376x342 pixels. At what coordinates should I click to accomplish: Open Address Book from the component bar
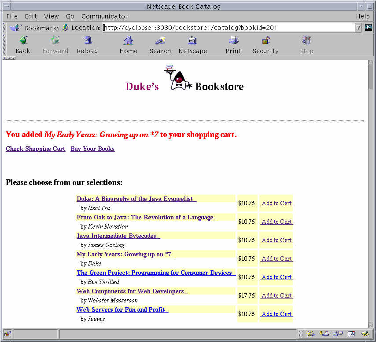coord(351,334)
